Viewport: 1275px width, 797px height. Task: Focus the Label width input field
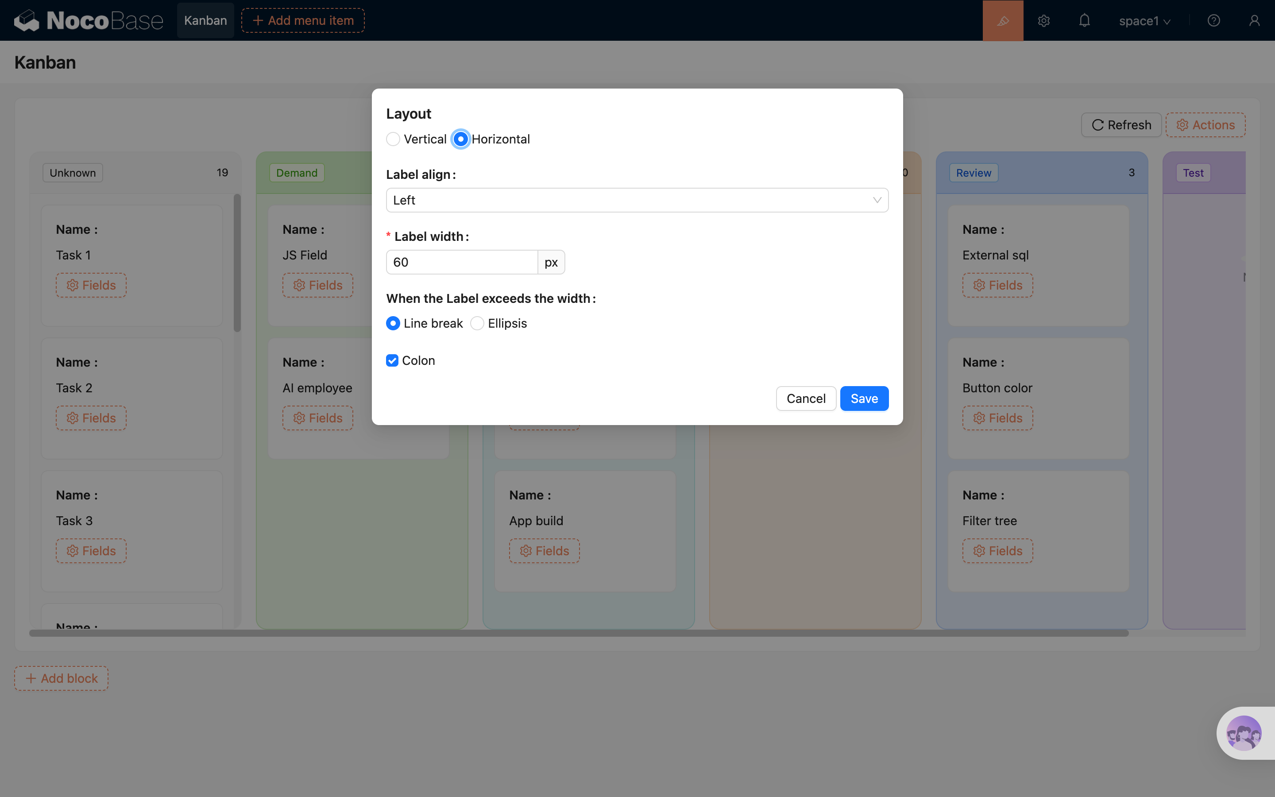(x=462, y=262)
